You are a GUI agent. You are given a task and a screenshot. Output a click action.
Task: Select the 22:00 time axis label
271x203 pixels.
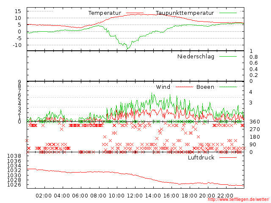click(x=225, y=196)
